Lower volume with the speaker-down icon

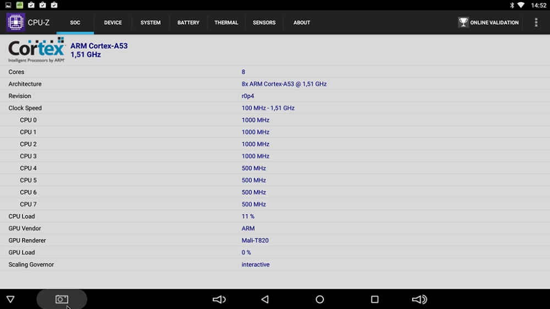219,299
